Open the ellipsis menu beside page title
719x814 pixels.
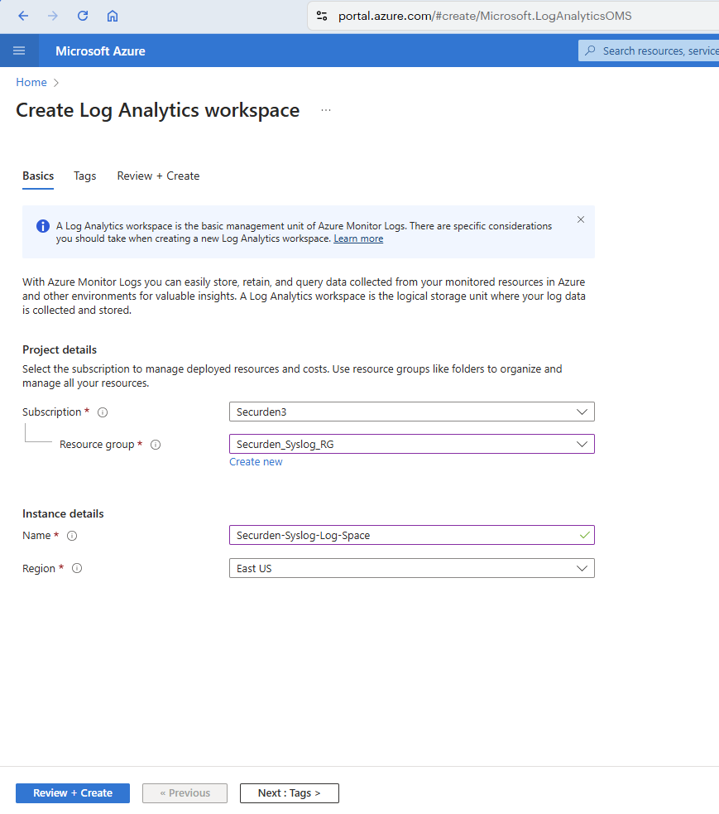[326, 110]
